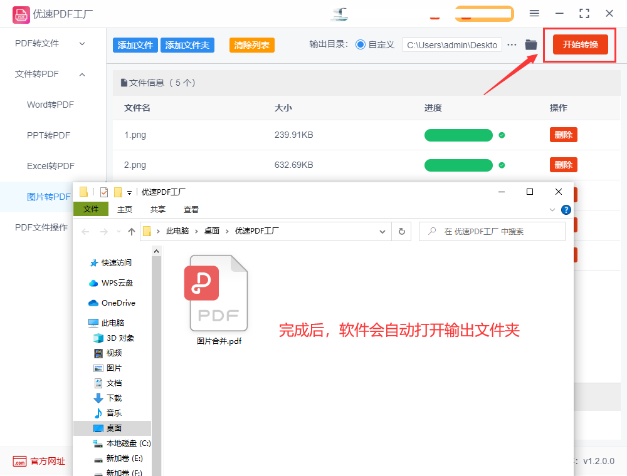627x476 pixels.
Task: Click refresh icon in Explorer address bar
Action: click(402, 231)
